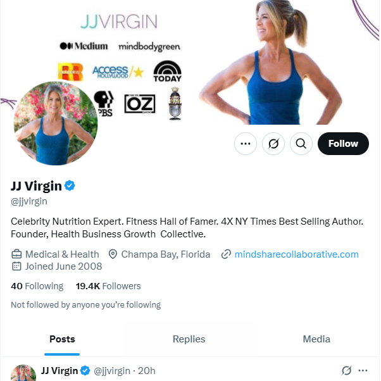This screenshot has width=381, height=381.
Task: Switch to the Replies tab
Action: coord(189,339)
